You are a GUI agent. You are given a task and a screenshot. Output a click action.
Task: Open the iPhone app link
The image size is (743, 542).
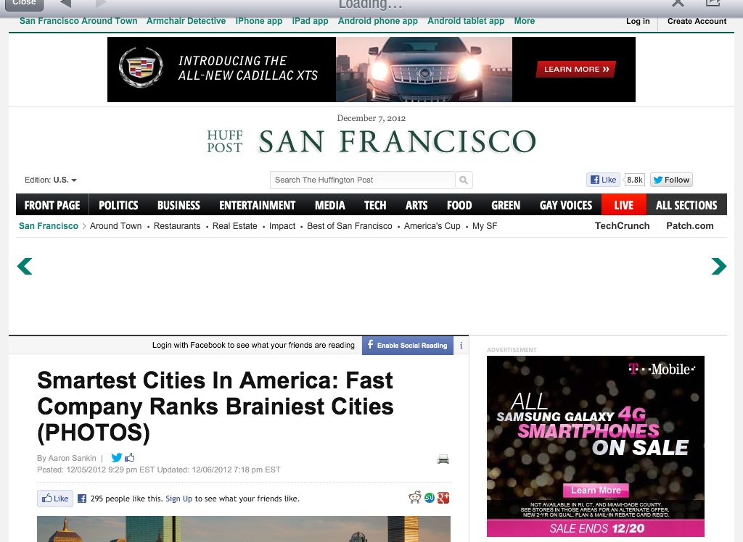coord(259,21)
